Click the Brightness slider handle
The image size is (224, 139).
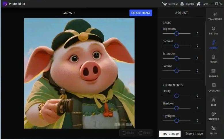point(176,33)
